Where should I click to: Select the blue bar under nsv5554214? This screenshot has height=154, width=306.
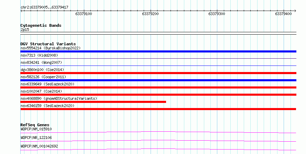(x=158, y=51)
